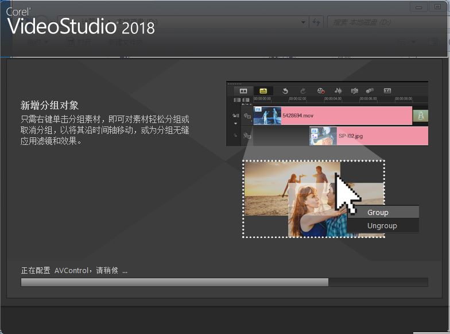Choose Ungroup in the context menu

coord(383,225)
